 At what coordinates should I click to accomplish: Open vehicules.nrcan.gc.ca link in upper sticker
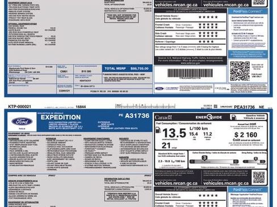[226, 5]
